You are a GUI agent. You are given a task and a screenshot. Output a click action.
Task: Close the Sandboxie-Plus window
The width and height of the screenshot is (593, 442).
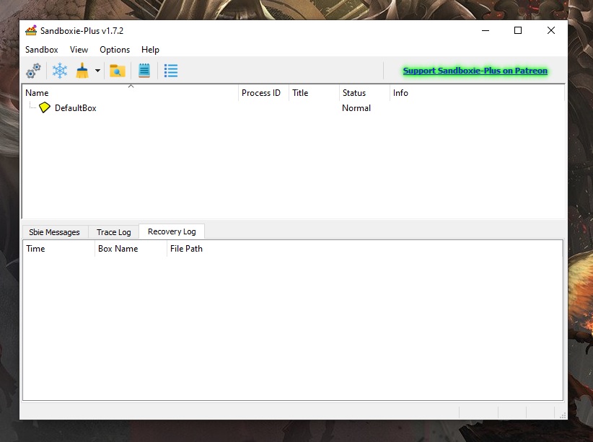click(551, 30)
